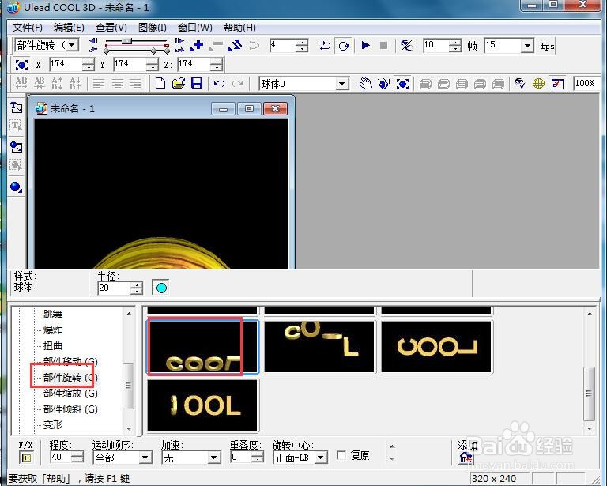The image size is (607, 486).
Task: Select 扭曲 in the effects tree
Action: pyautogui.click(x=53, y=346)
